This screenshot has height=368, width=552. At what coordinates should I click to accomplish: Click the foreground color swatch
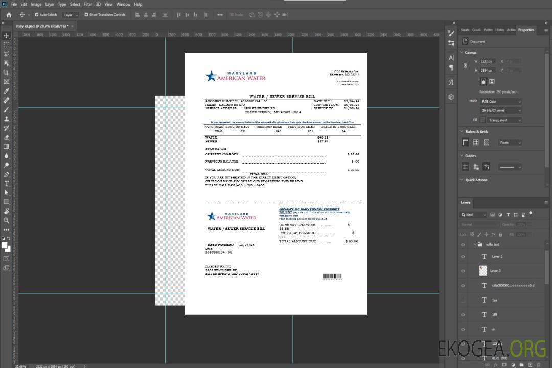tap(5, 245)
